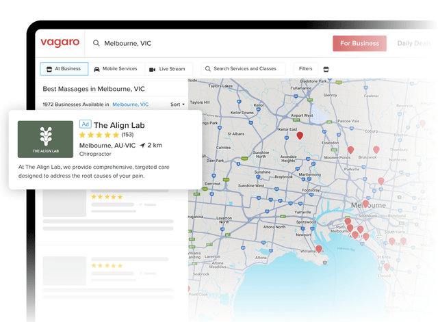This screenshot has height=322, width=438.
Task: Open the For Business button
Action: [359, 43]
